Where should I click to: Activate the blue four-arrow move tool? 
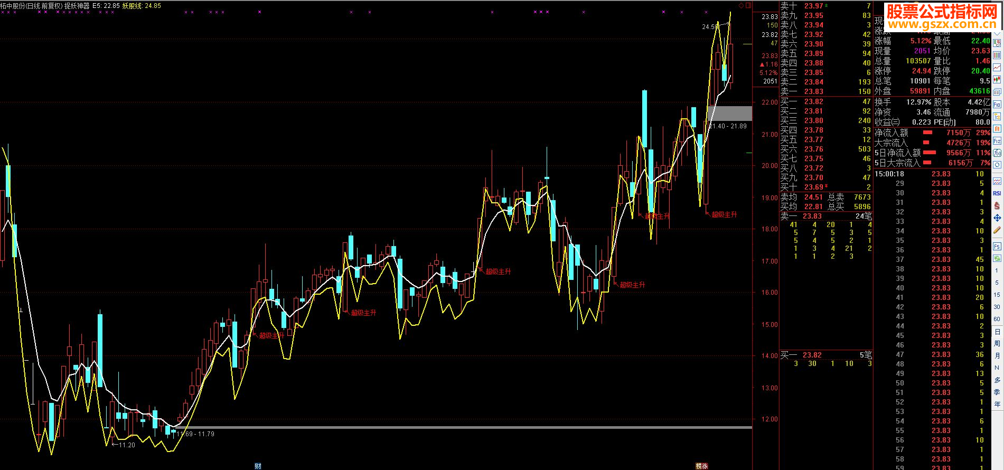(997, 218)
